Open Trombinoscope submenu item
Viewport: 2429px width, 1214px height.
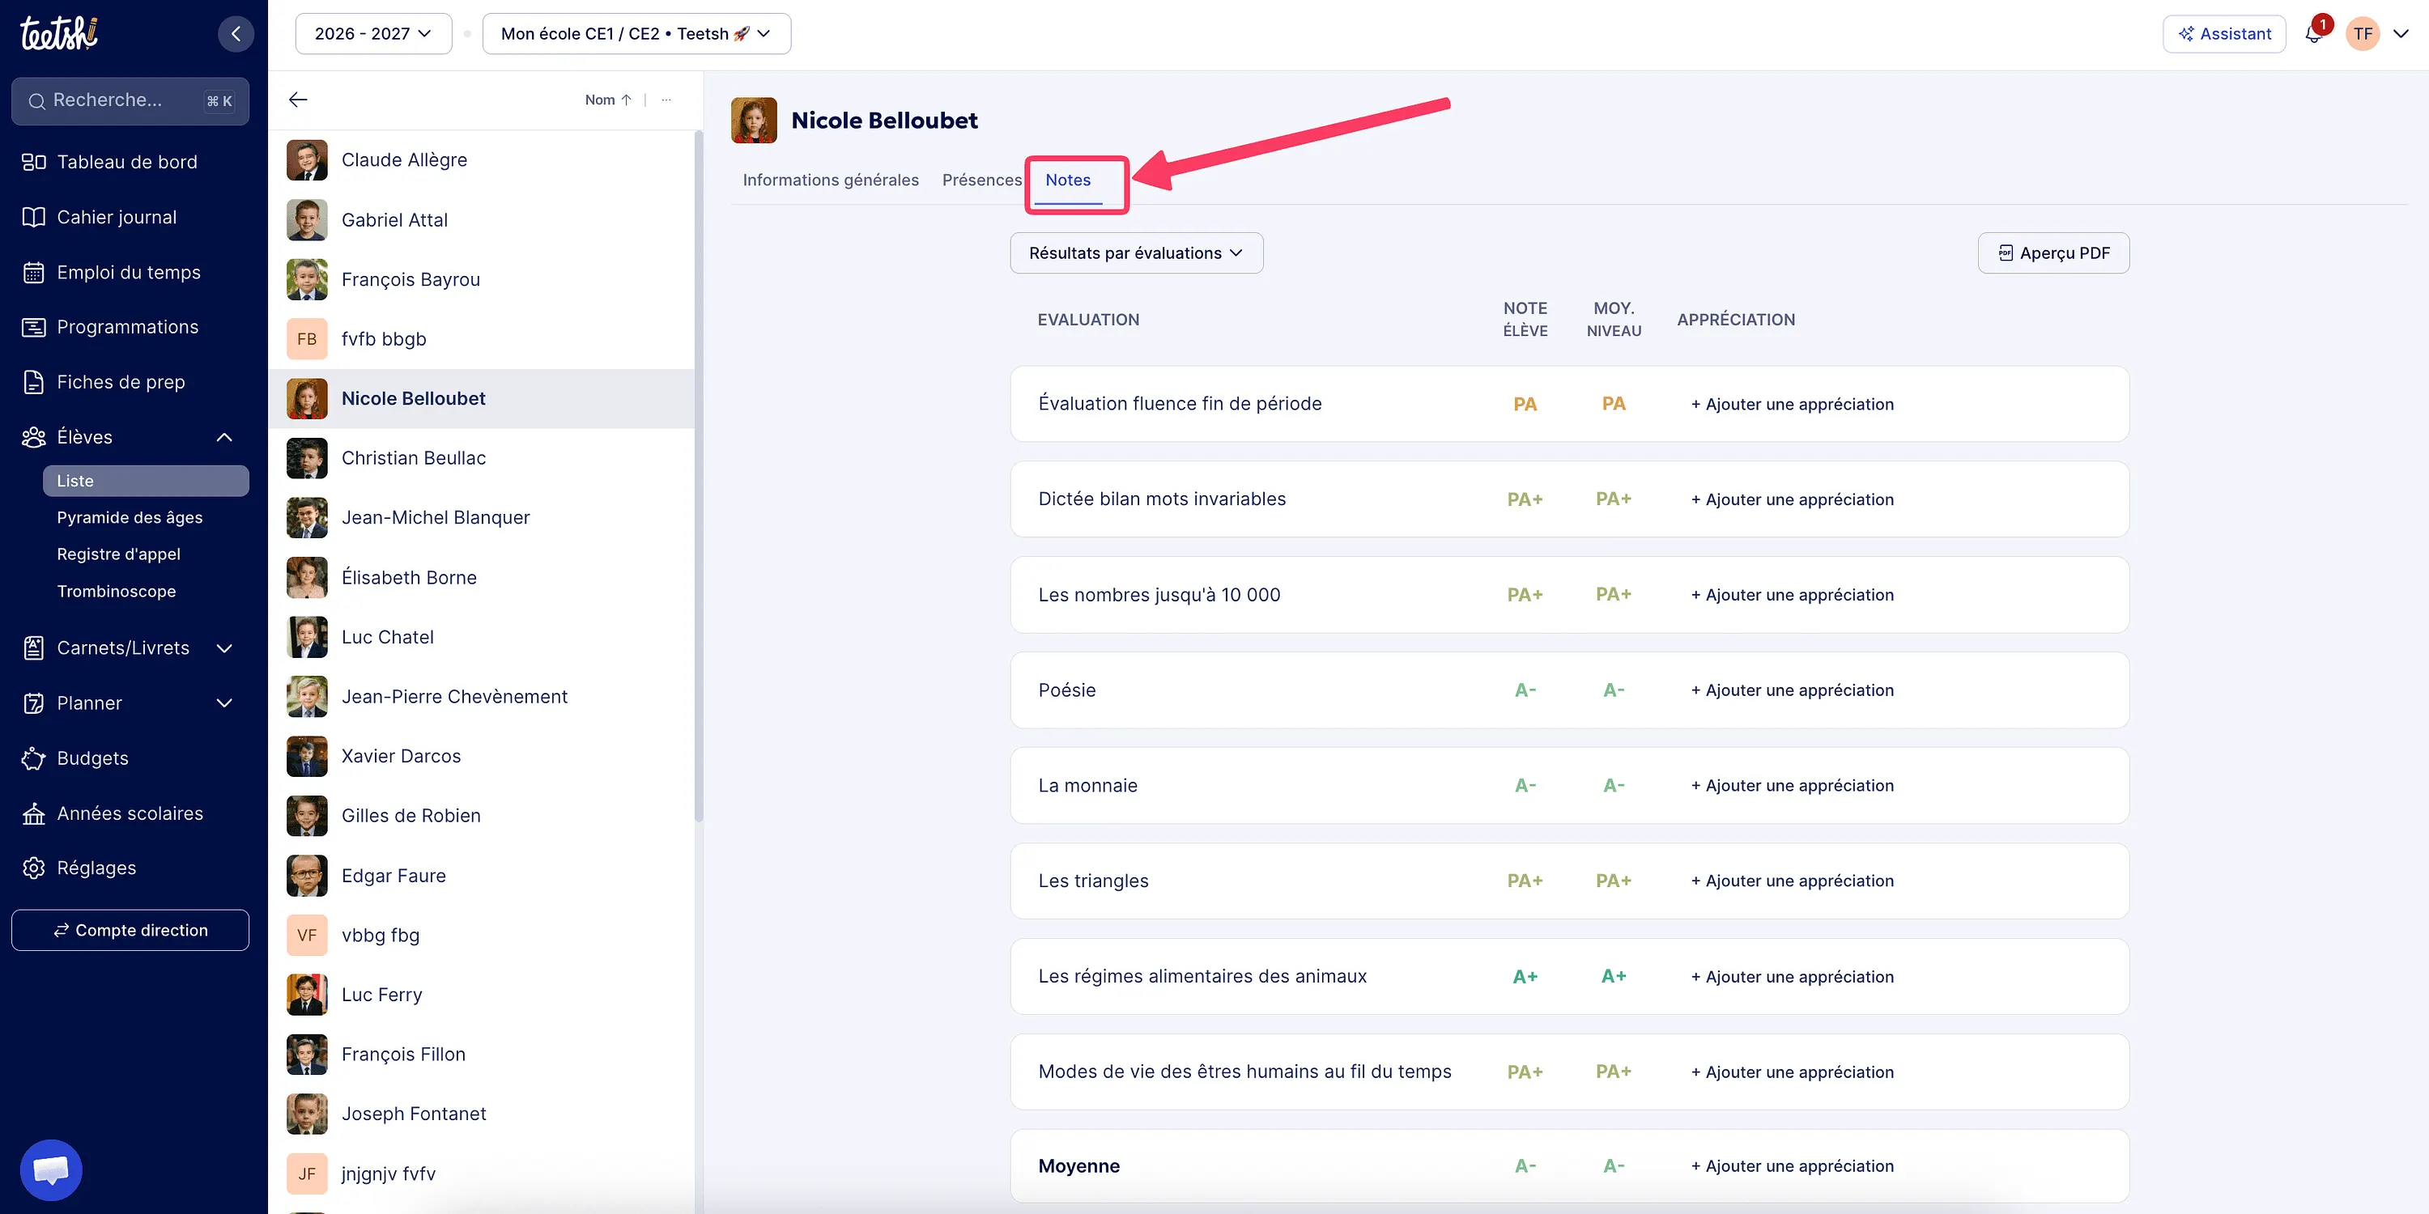pos(116,591)
